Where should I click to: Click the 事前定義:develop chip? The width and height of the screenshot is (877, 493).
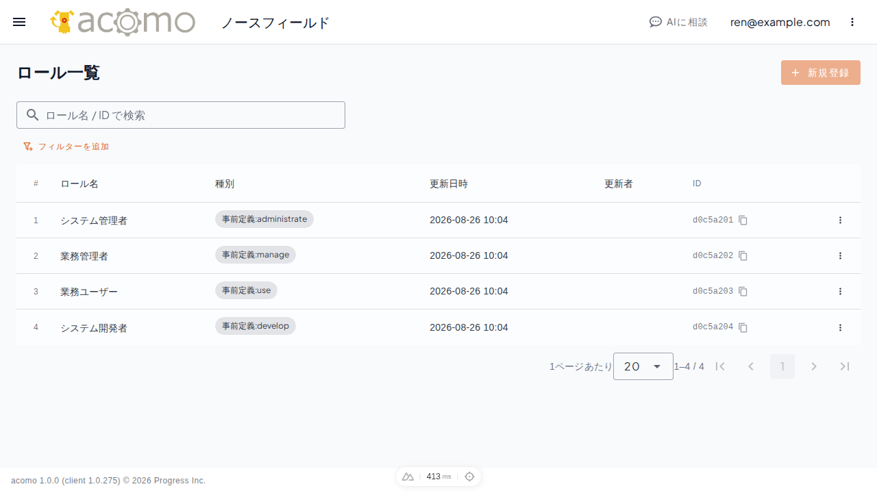(256, 326)
